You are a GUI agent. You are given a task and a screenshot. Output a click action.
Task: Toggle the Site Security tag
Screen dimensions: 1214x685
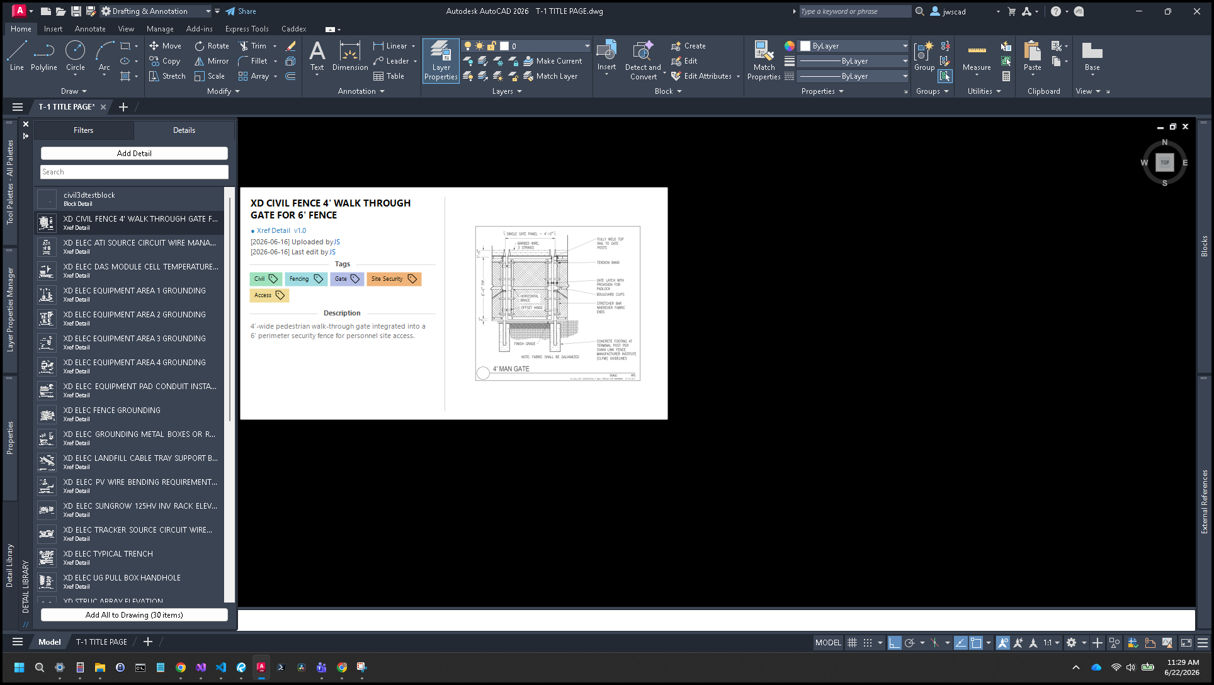point(394,279)
